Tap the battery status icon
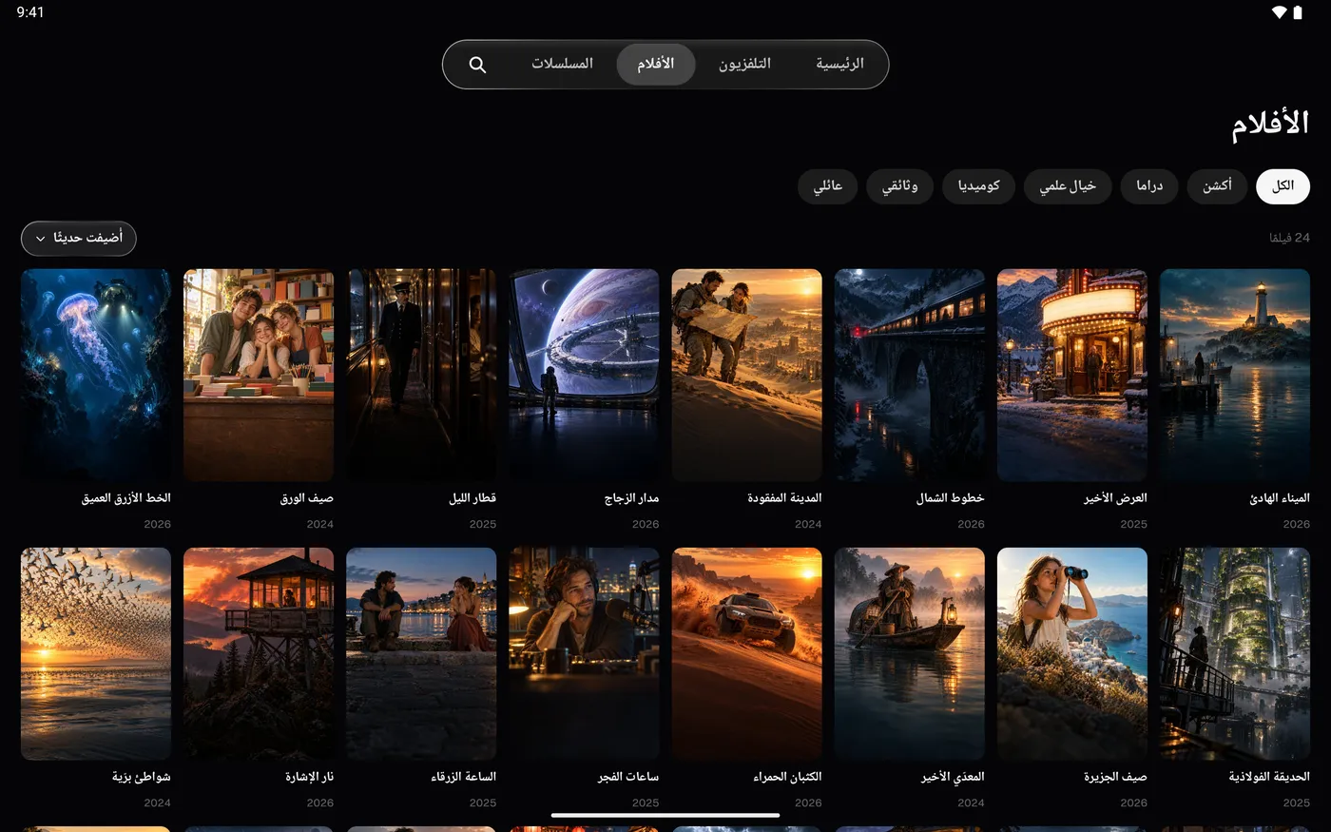 click(1299, 12)
